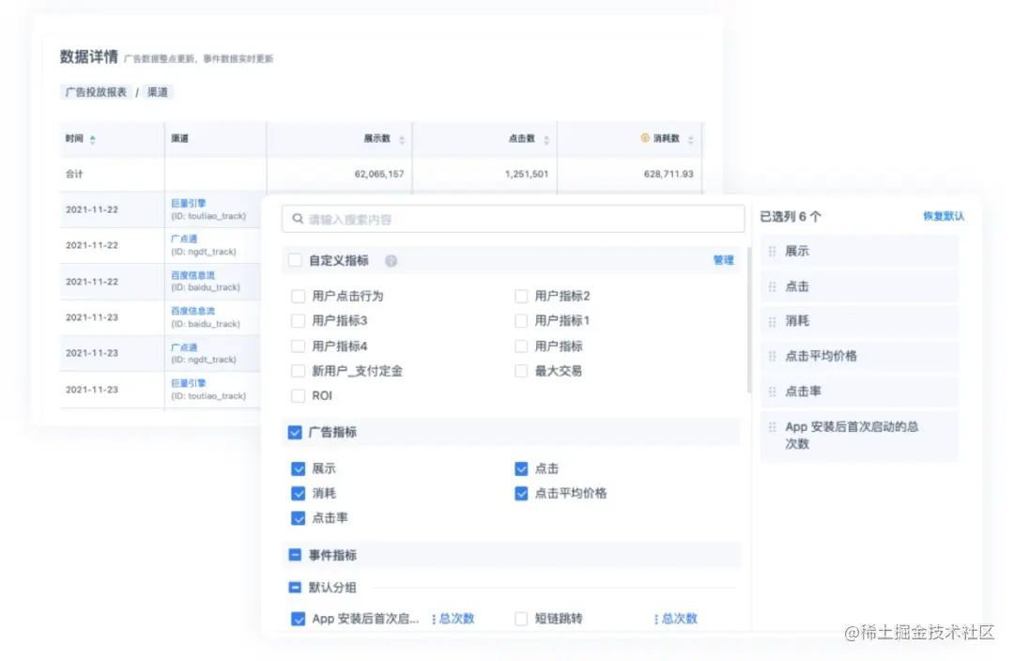The width and height of the screenshot is (1014, 661).
Task: Select the 渠道 breadcrumb
Action: (157, 92)
